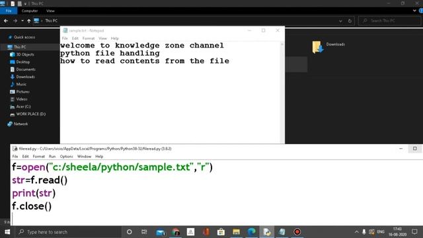The image size is (423, 238).
Task: Click the red screen recorder taskbar icon
Action: click(x=297, y=232)
